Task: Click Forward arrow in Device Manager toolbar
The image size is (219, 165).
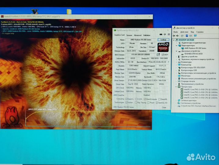Action: [x=177, y=36]
